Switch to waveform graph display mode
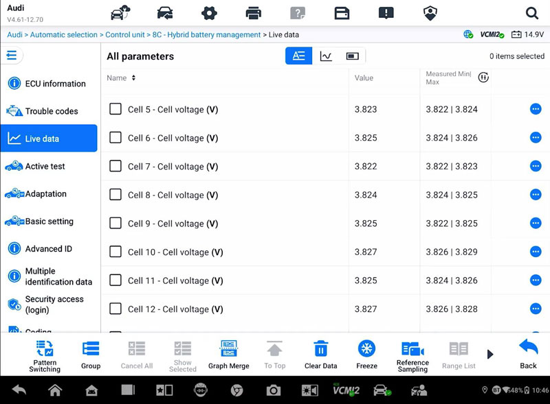 pos(326,56)
